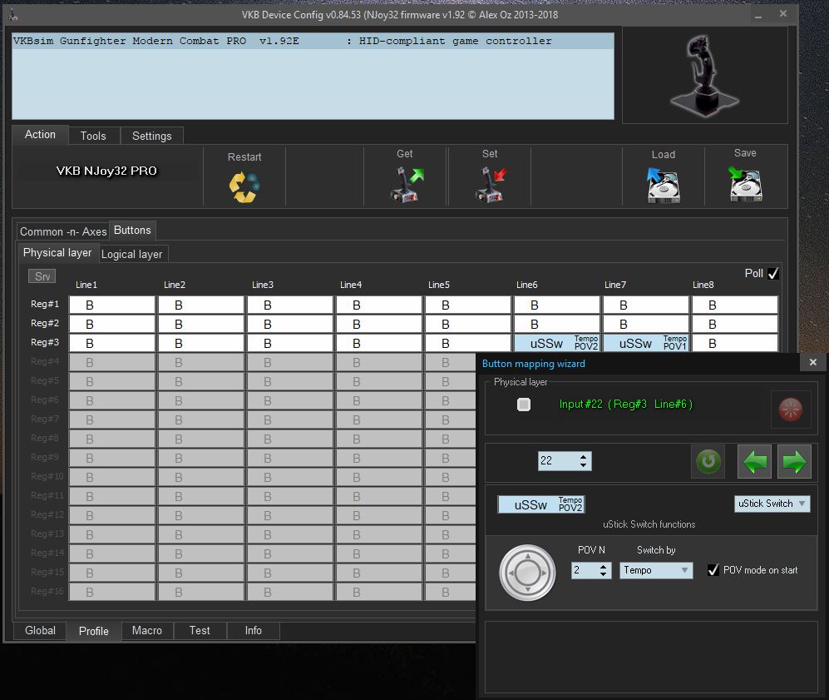Viewport: 829px width, 700px height.
Task: Select Reg#2 Line6 button cell
Action: [x=557, y=325]
